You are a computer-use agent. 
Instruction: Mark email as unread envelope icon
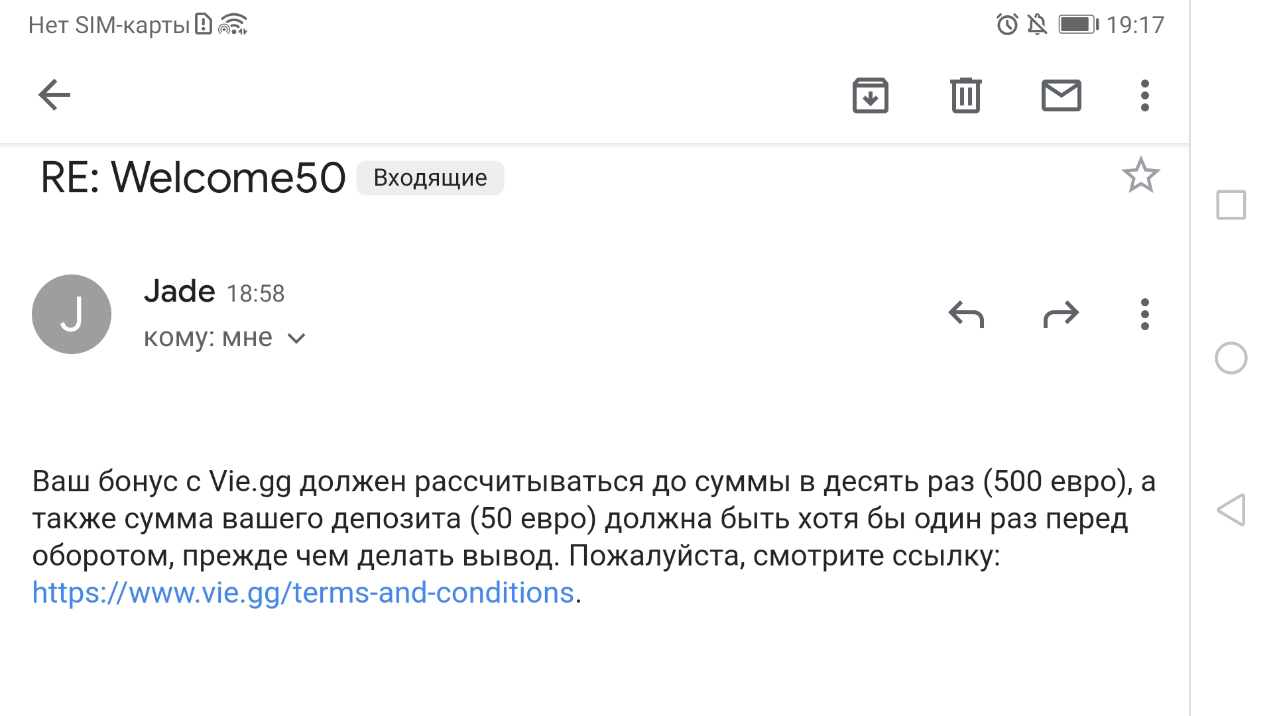(1061, 95)
